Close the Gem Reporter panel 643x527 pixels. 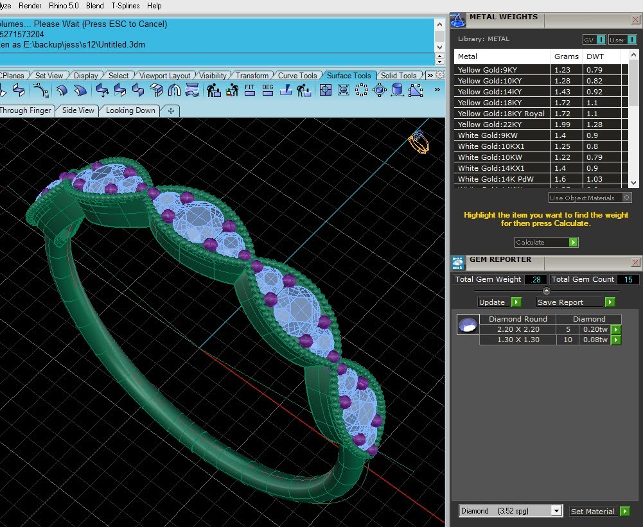click(x=635, y=263)
